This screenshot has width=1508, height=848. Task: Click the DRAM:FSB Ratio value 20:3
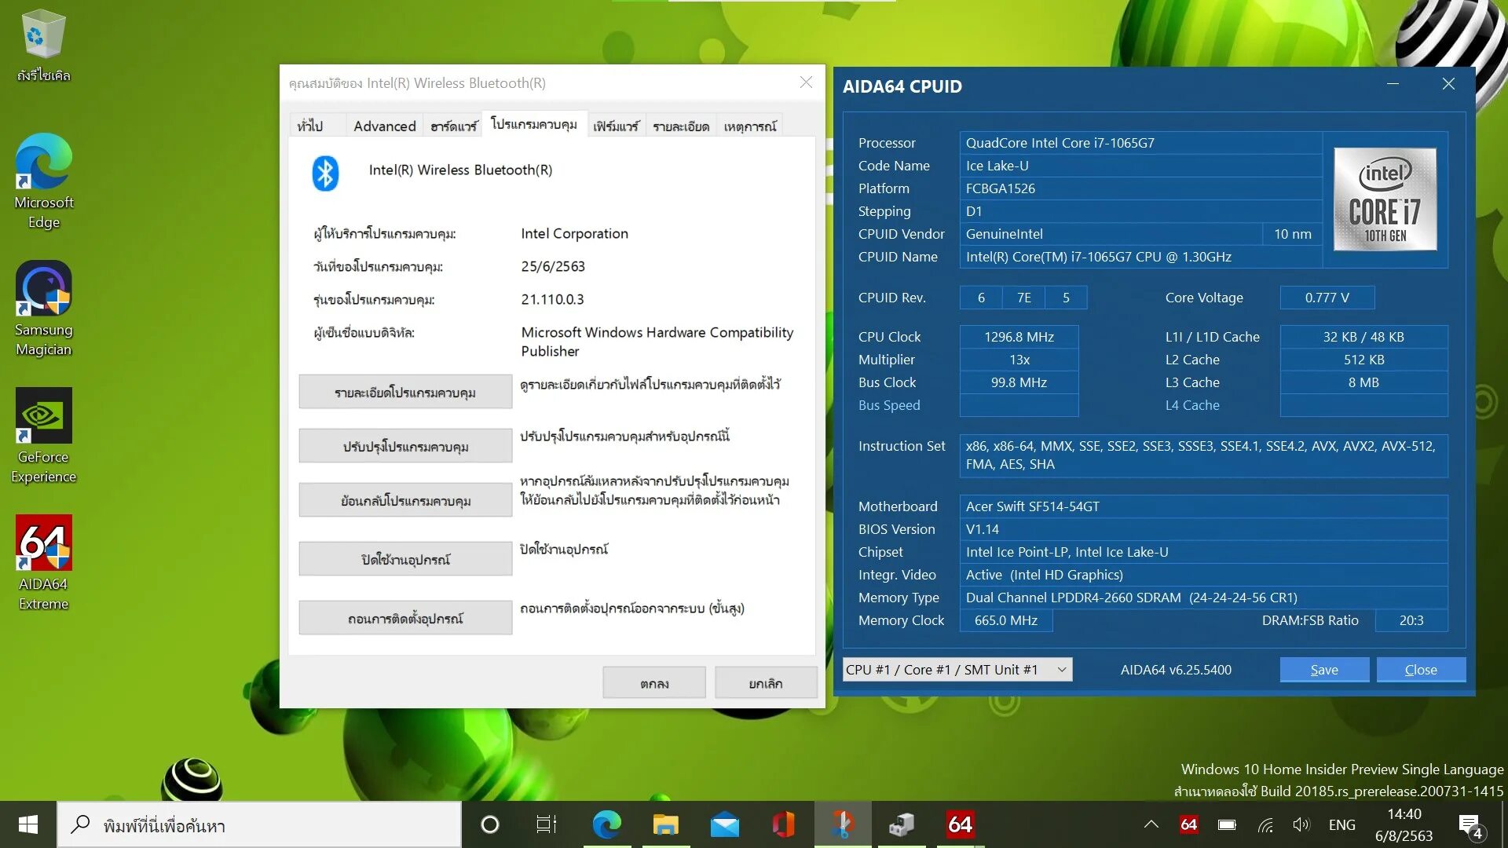coord(1411,620)
